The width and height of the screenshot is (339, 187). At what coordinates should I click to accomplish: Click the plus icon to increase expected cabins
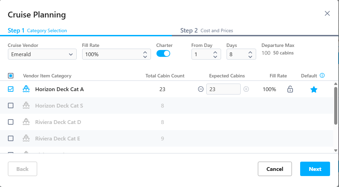point(246,89)
